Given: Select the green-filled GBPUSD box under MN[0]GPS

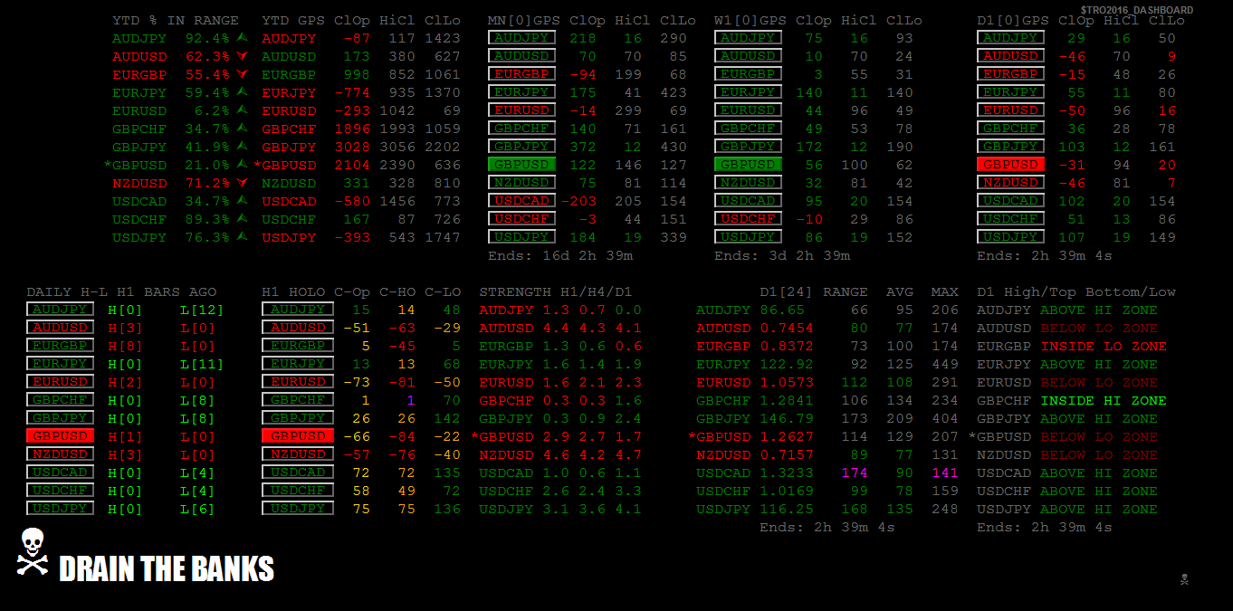Looking at the screenshot, I should pos(521,165).
